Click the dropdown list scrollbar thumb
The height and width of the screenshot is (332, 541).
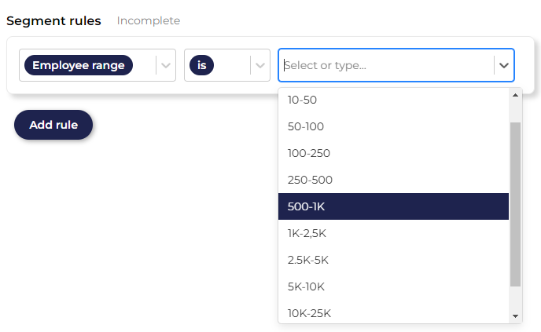516,204
